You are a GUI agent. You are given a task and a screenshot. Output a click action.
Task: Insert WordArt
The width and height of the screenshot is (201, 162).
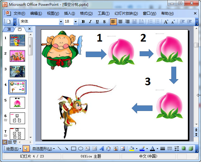pyautogui.click(x=102, y=149)
